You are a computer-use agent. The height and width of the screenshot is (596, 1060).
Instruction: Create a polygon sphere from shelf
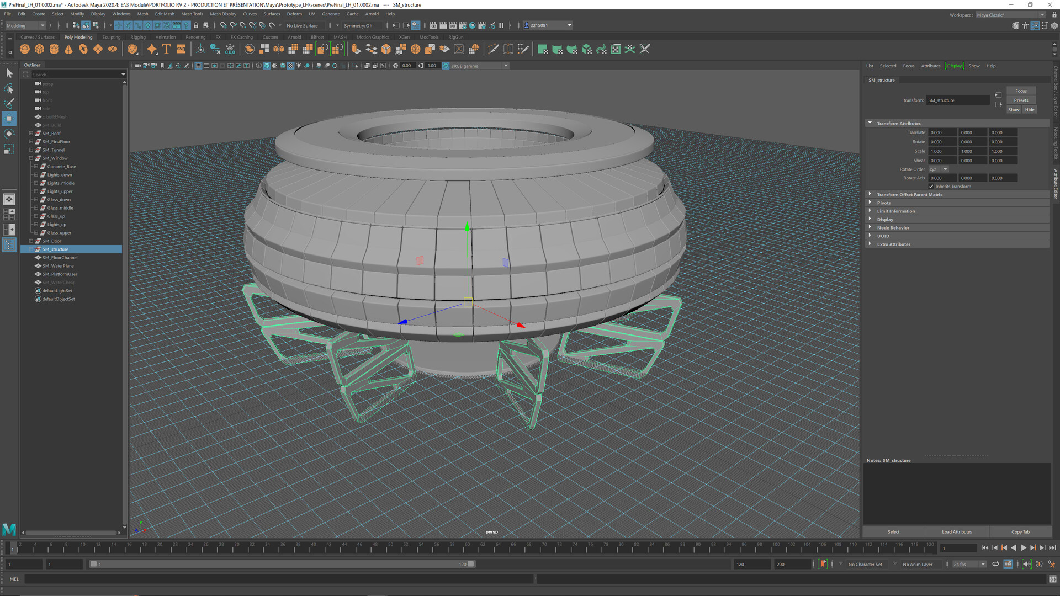pos(25,49)
